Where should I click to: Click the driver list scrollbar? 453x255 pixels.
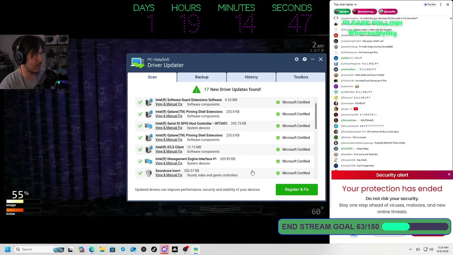[x=315, y=117]
